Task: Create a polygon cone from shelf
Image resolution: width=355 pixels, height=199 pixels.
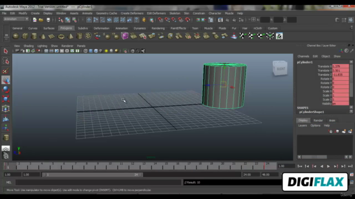Action: [43, 36]
